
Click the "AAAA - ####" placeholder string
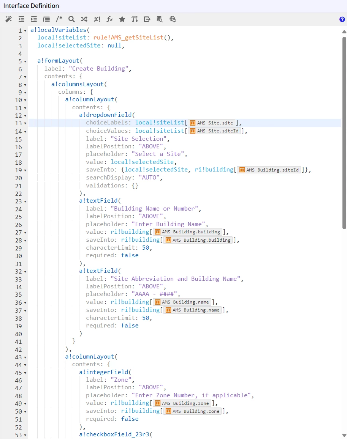click(154, 294)
